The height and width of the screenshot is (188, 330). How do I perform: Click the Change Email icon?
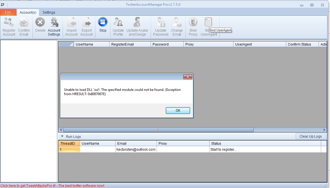[x=177, y=22]
